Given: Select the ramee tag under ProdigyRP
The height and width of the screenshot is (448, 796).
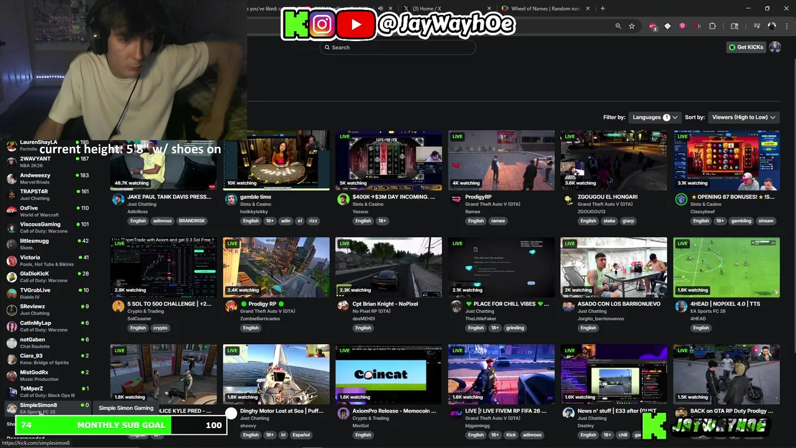Looking at the screenshot, I should point(498,221).
